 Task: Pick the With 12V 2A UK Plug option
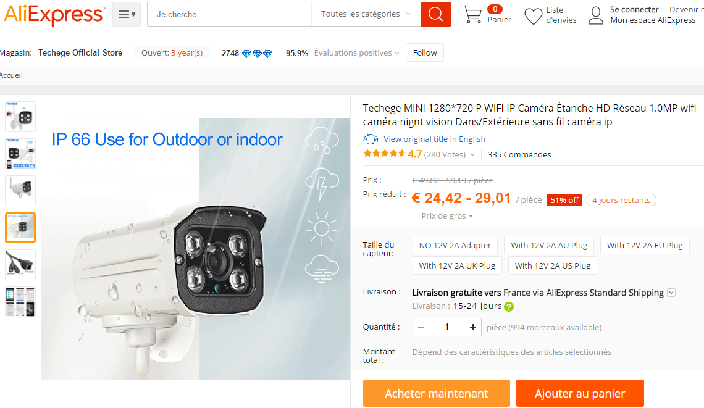tap(457, 265)
